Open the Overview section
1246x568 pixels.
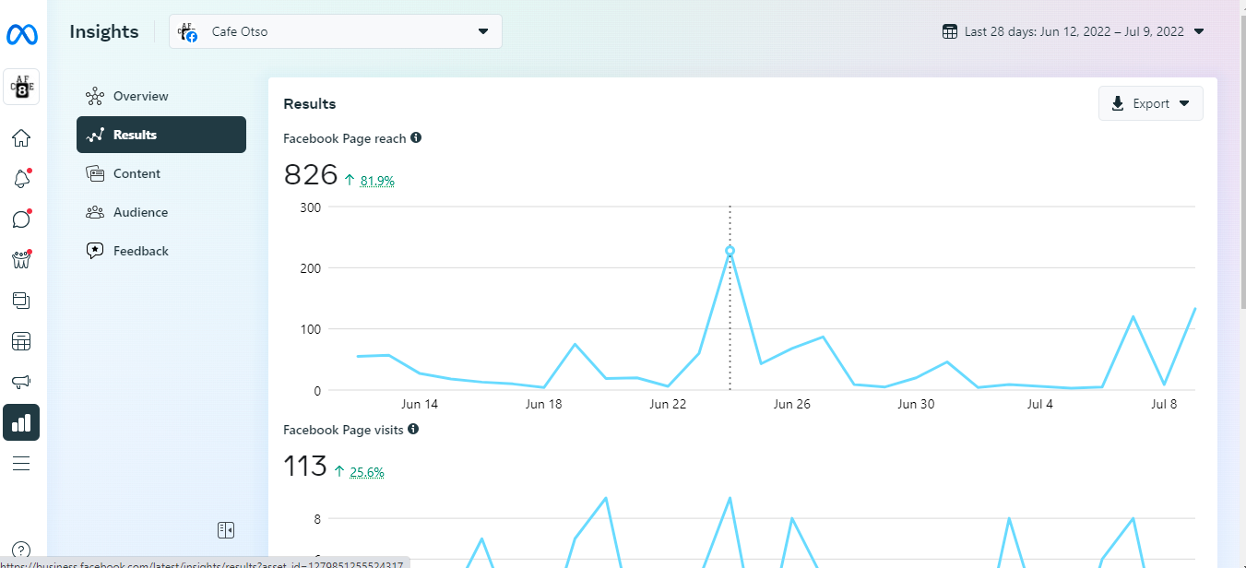pos(161,96)
